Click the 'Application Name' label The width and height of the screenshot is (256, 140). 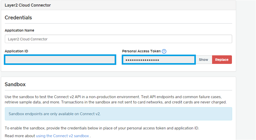click(x=20, y=30)
